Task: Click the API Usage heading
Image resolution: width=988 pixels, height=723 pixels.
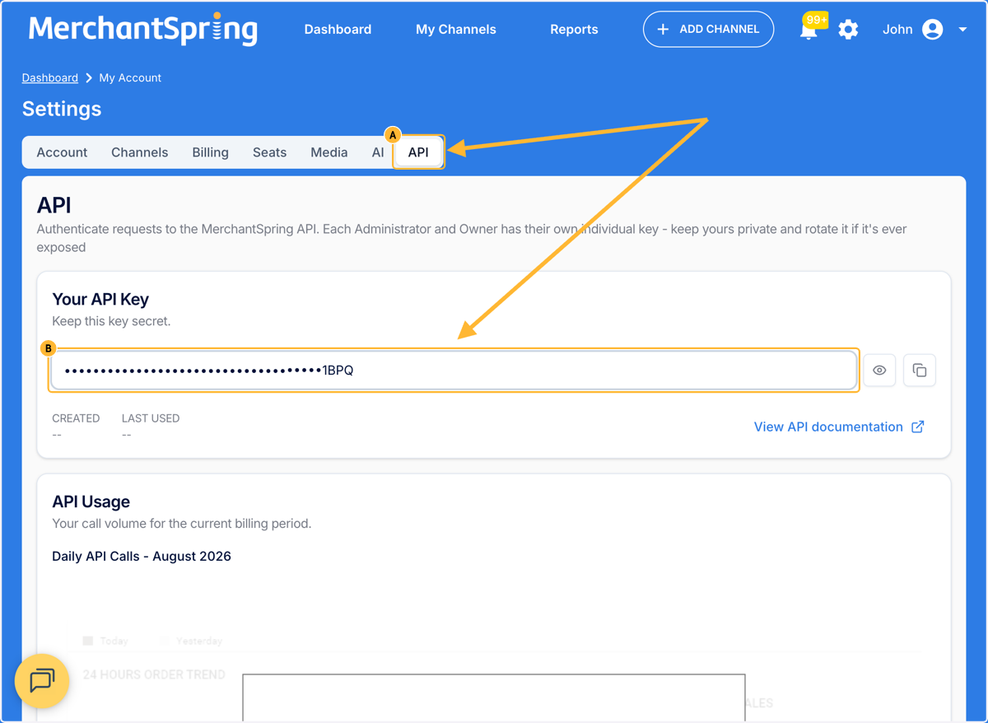Action: tap(91, 501)
